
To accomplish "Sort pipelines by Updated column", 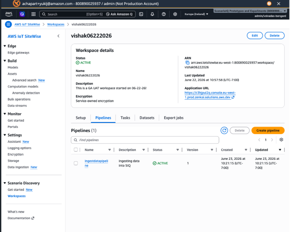I will click(x=280, y=150).
